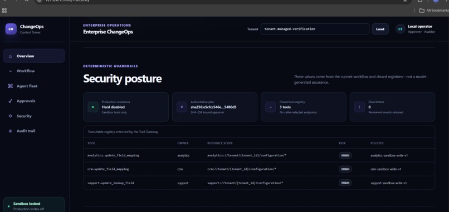Viewport: 449px width, 212px height.
Task: Click the analytics-sandbox-write-v1 policy
Action: pyautogui.click(x=389, y=155)
